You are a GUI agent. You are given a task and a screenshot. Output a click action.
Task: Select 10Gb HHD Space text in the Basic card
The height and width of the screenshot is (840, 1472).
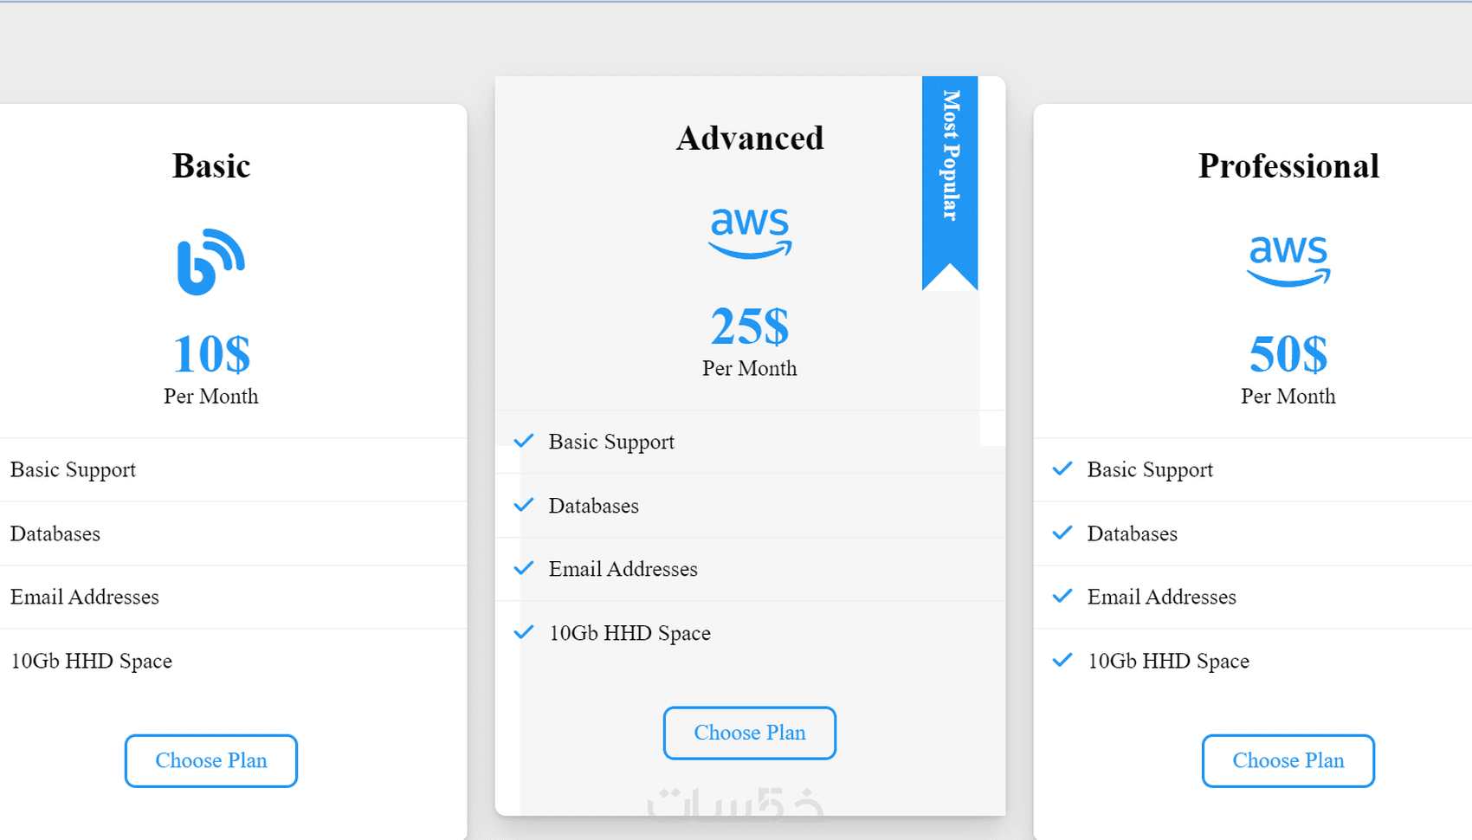92,661
